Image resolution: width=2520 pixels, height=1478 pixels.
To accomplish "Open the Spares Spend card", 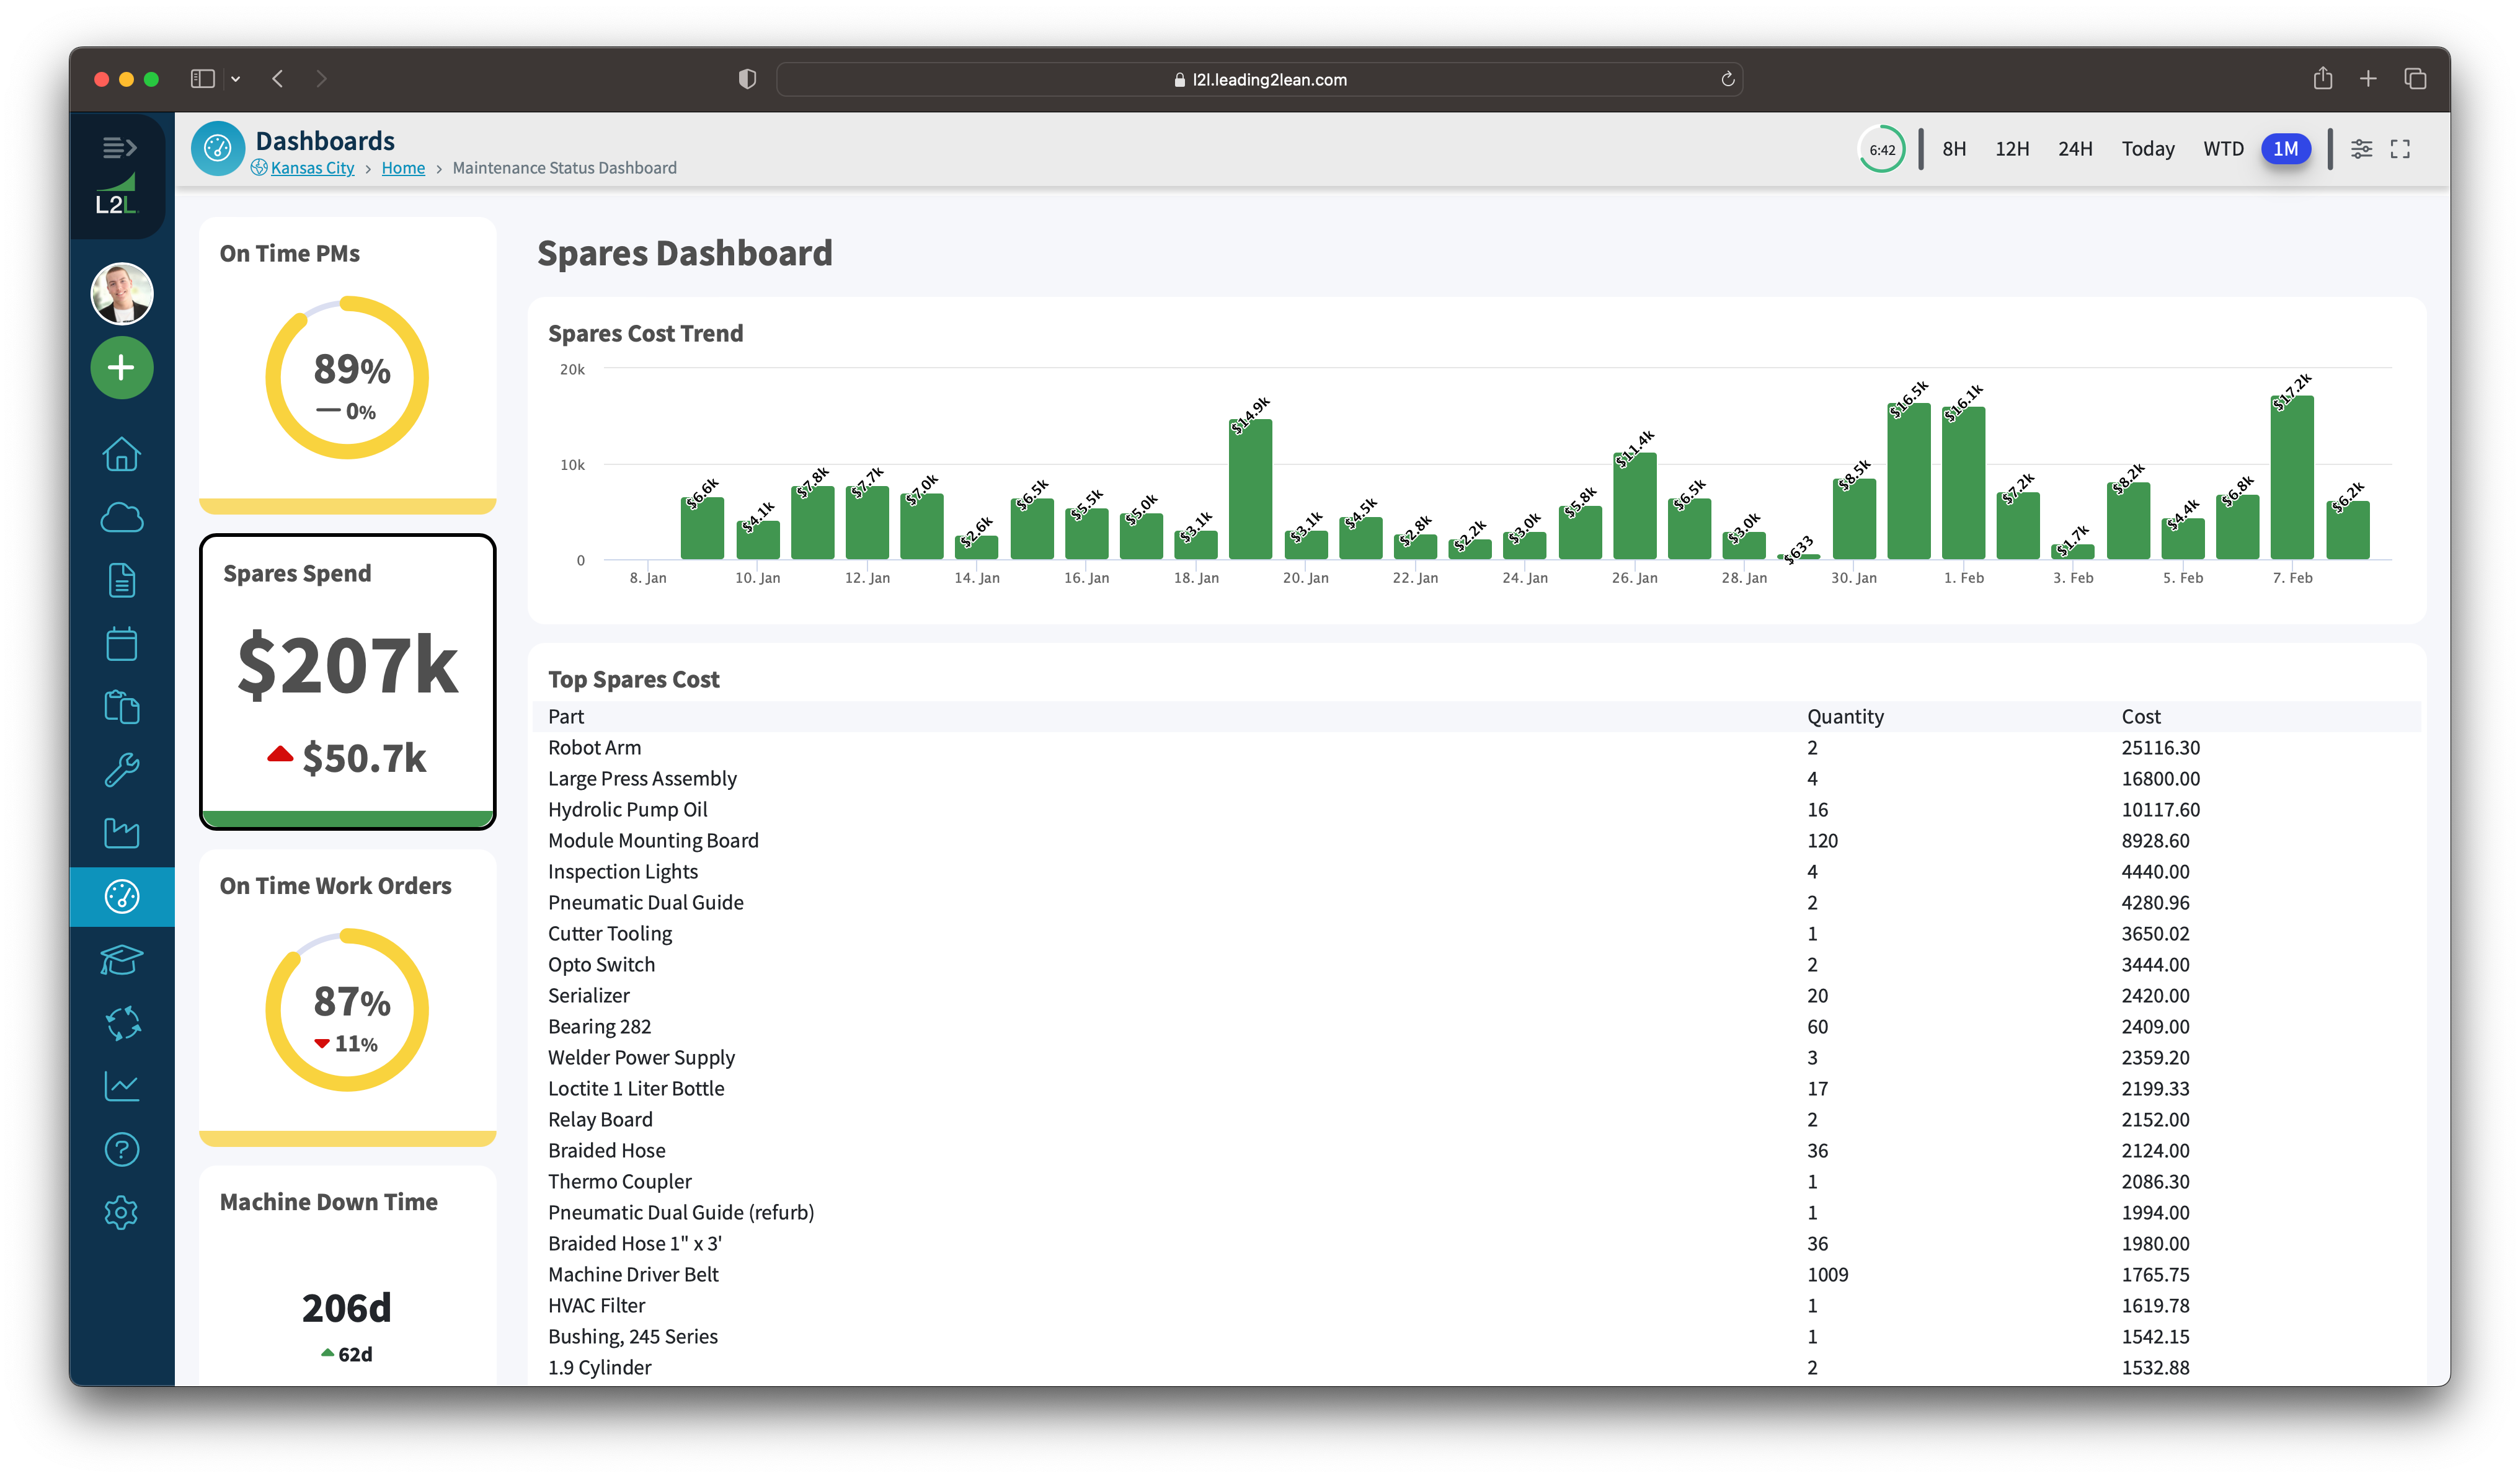I will (347, 681).
